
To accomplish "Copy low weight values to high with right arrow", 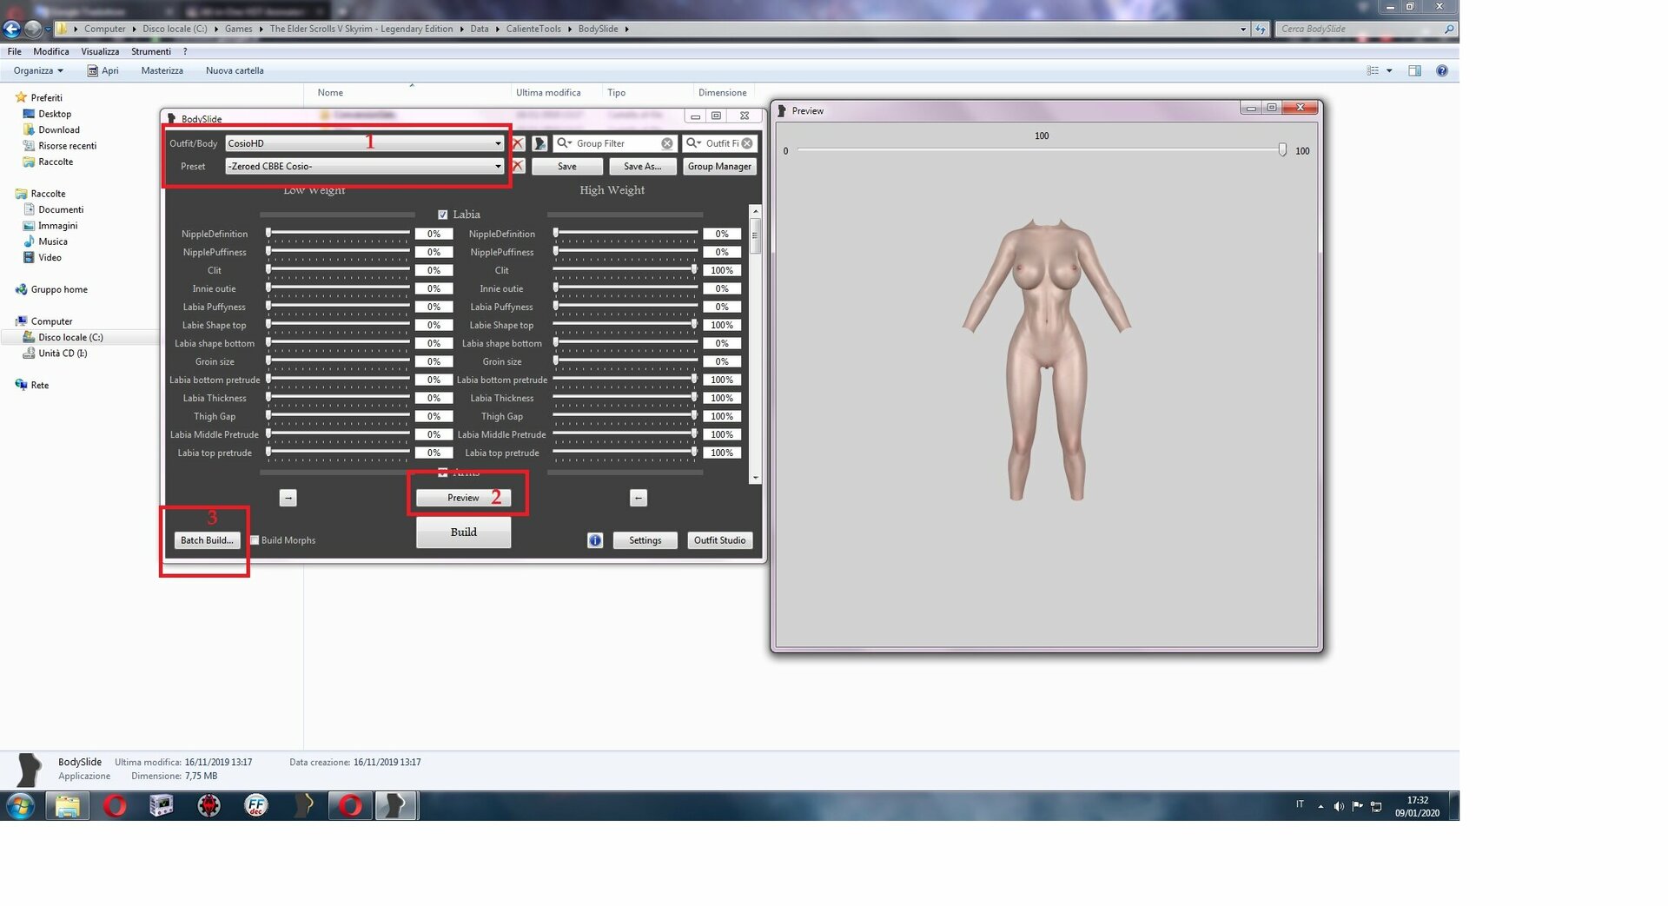I will 288,498.
